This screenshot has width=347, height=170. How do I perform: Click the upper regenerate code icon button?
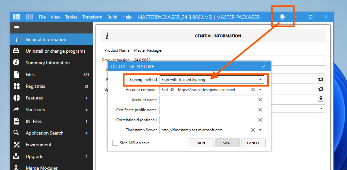pyautogui.click(x=321, y=79)
